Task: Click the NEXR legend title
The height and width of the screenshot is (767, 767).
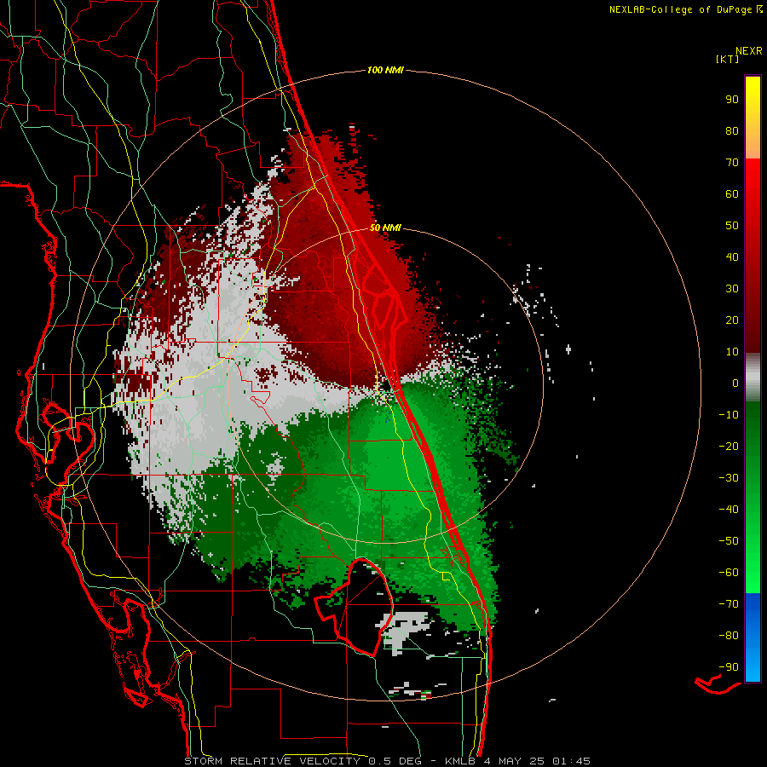Action: [749, 51]
